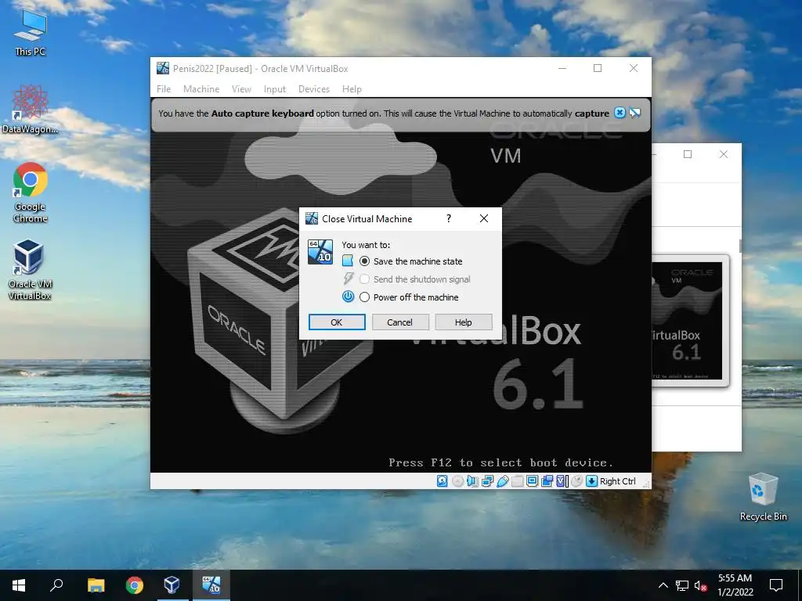Select the DataWagon desktop shortcut

point(31,110)
